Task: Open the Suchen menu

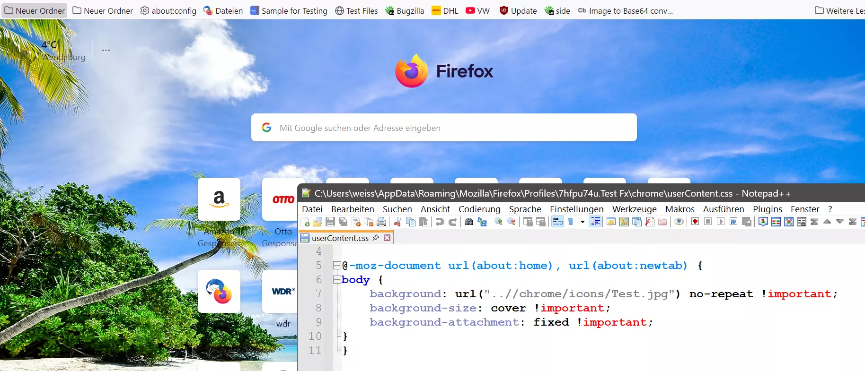Action: 397,209
